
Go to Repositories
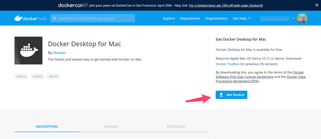[190, 18]
